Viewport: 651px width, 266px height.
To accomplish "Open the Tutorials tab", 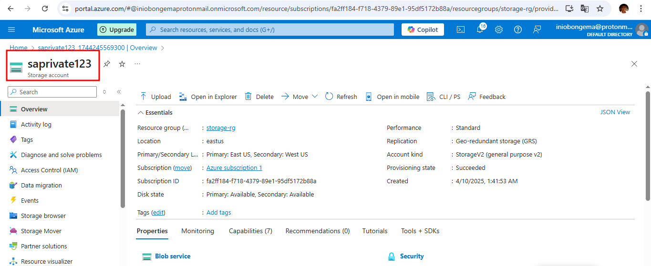I will coord(375,231).
